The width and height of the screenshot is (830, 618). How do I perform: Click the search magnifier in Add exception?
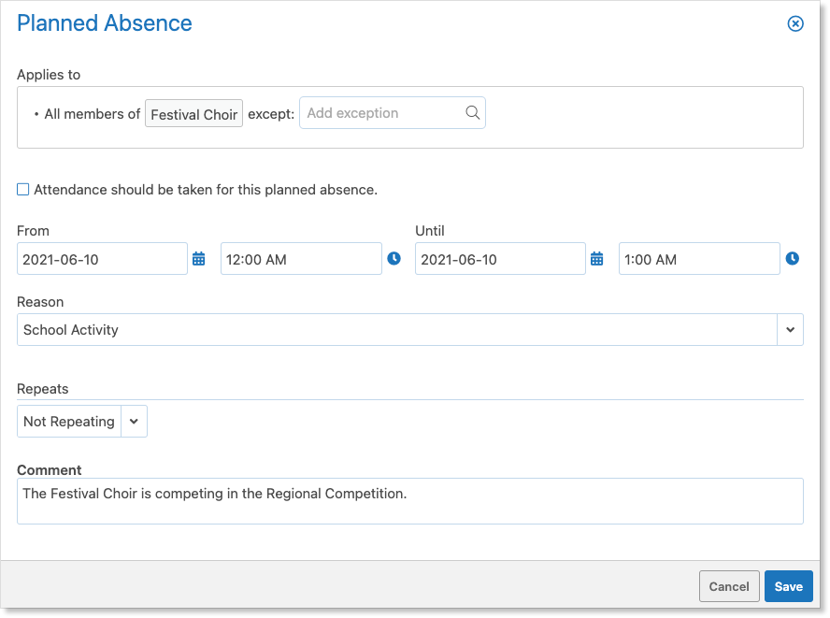click(x=472, y=112)
